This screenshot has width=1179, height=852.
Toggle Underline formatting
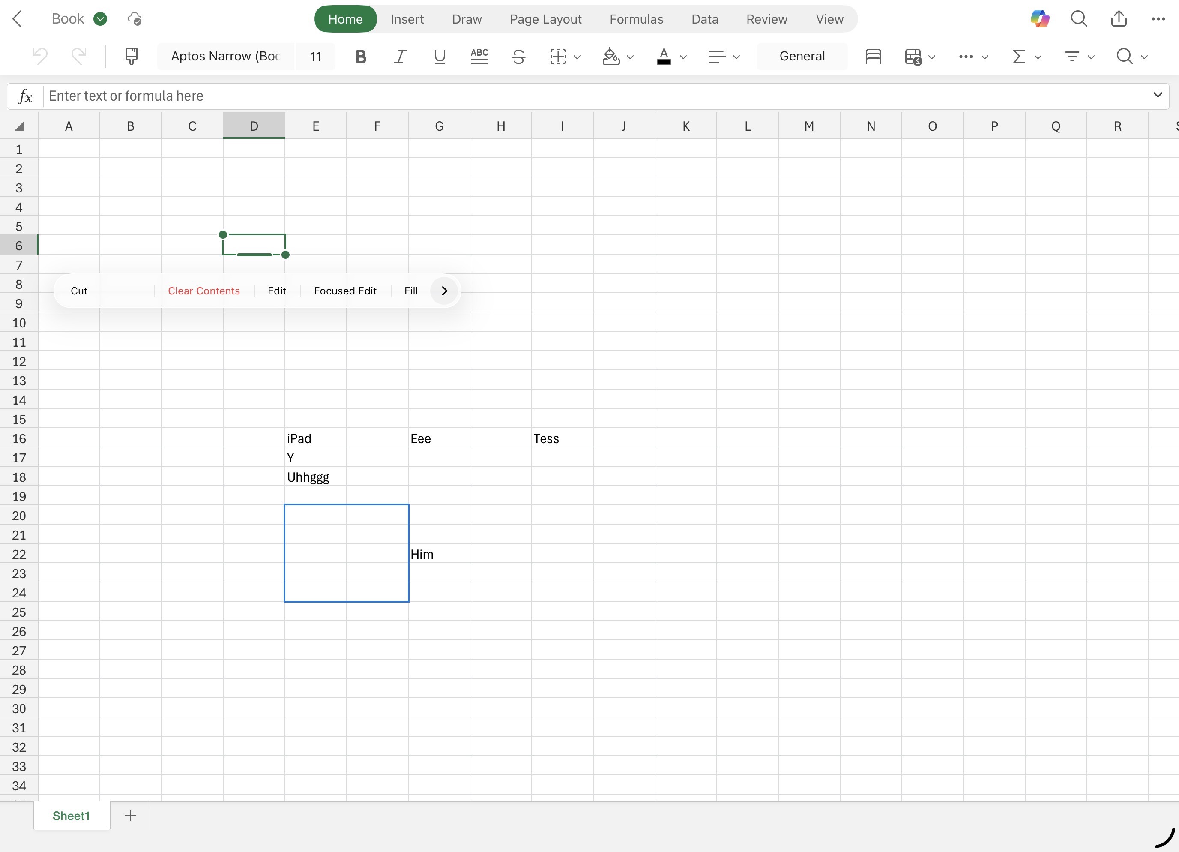pyautogui.click(x=439, y=56)
